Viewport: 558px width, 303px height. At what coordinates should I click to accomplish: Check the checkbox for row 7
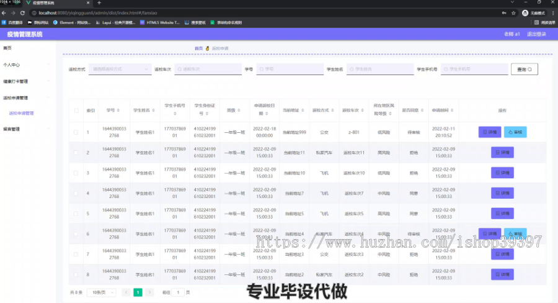(x=76, y=254)
